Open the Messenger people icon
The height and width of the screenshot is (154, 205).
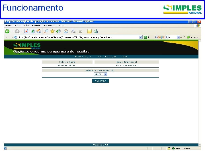(96, 31)
